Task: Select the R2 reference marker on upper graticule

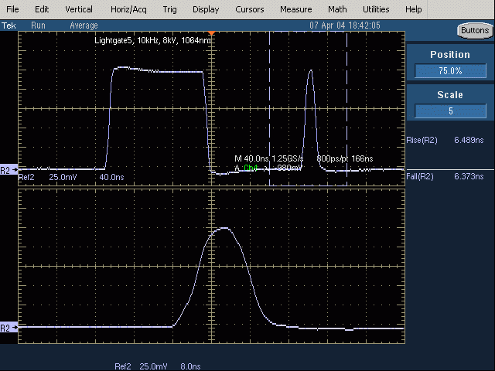Action: (x=9, y=170)
